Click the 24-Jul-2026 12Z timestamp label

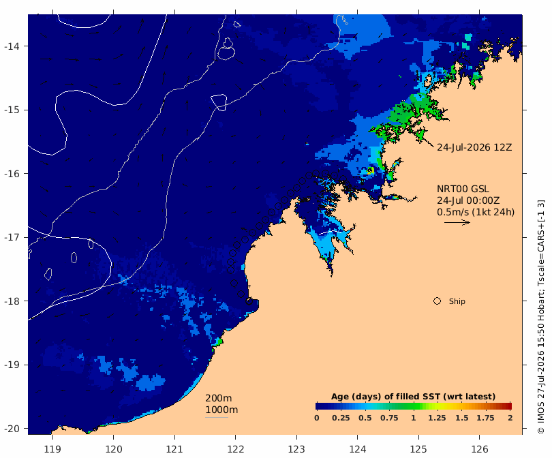tap(474, 147)
